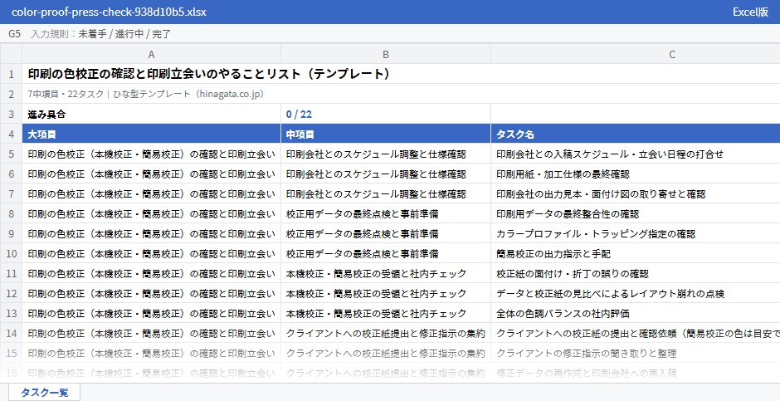780x401 pixels.
Task: Click row 11 cell 本機校正・簡易校正の受領と社内チェック
Action: 386,274
